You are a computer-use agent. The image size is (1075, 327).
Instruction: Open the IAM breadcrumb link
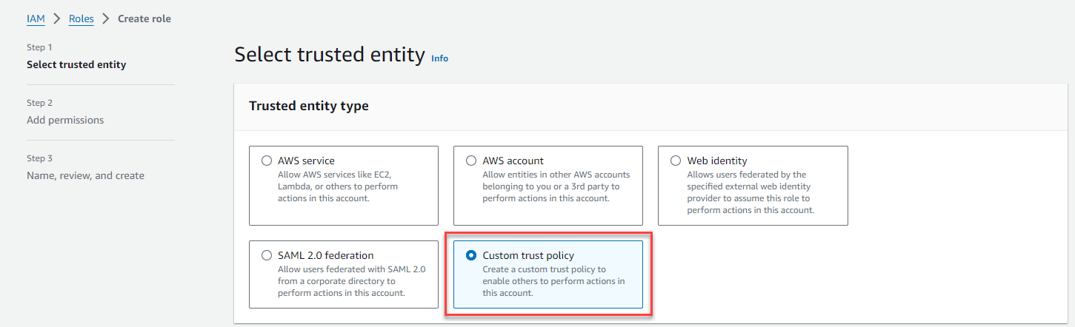[36, 18]
